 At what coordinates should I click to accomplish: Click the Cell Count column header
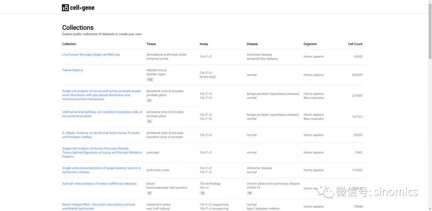(x=355, y=44)
